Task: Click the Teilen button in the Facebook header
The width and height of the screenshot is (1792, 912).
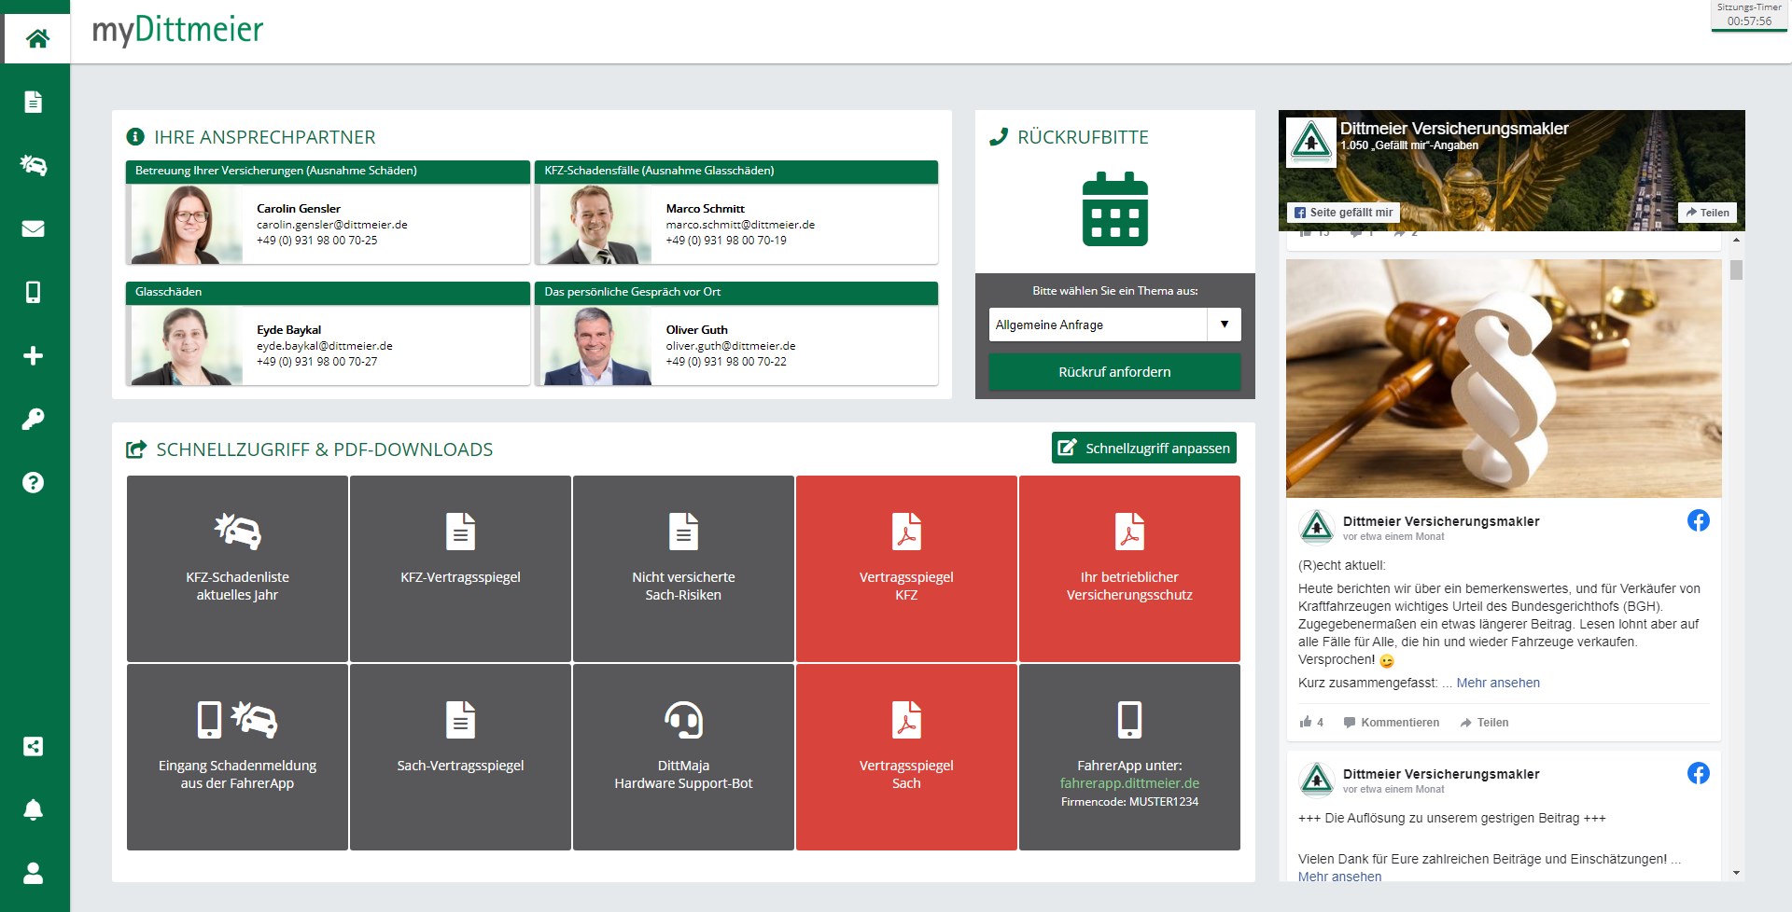Action: click(x=1707, y=213)
